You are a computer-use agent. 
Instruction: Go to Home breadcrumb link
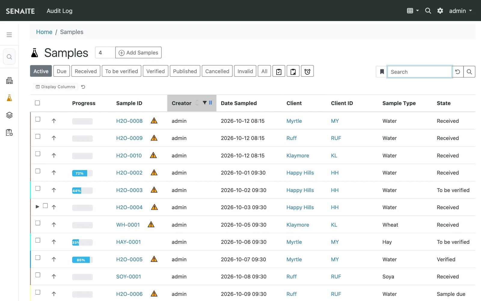(44, 32)
